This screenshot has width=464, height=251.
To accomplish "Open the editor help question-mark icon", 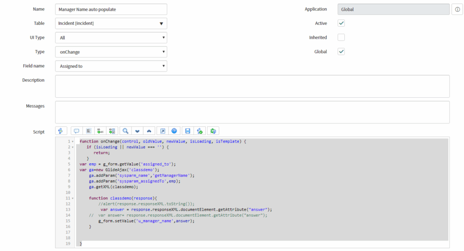I will (174, 131).
